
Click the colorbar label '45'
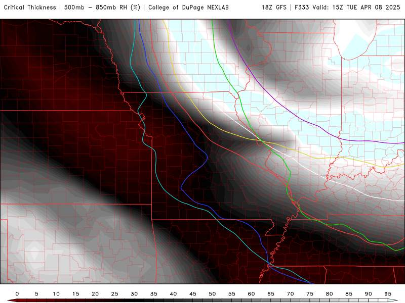pyautogui.click(x=193, y=294)
